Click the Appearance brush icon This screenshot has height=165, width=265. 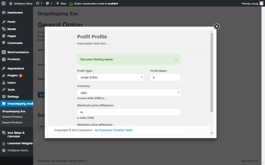pos(4,68)
